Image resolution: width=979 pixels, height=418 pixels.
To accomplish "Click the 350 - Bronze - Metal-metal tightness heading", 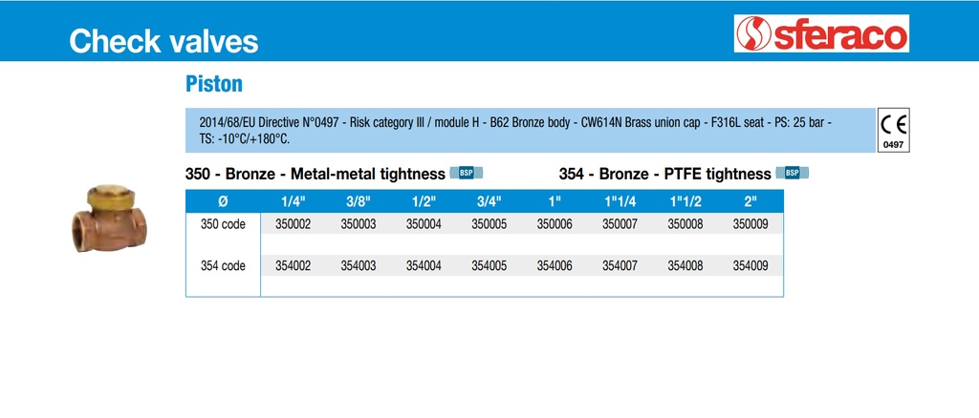I will pyautogui.click(x=315, y=174).
